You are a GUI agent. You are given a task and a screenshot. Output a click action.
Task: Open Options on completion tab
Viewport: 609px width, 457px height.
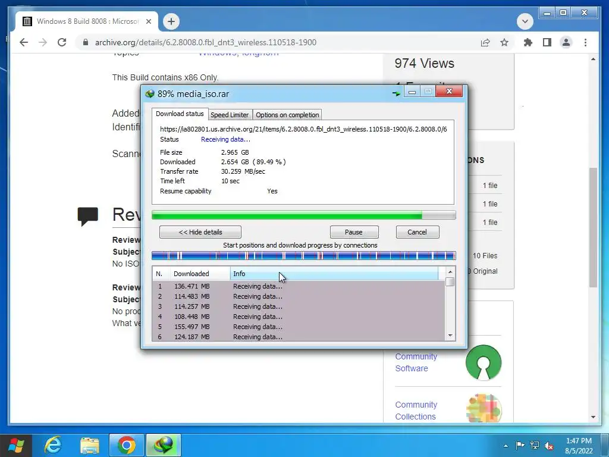[287, 115]
